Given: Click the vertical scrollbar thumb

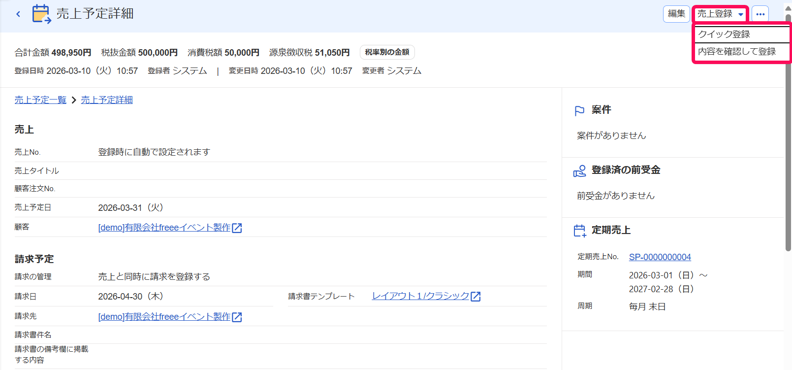Looking at the screenshot, I should tap(788, 133).
